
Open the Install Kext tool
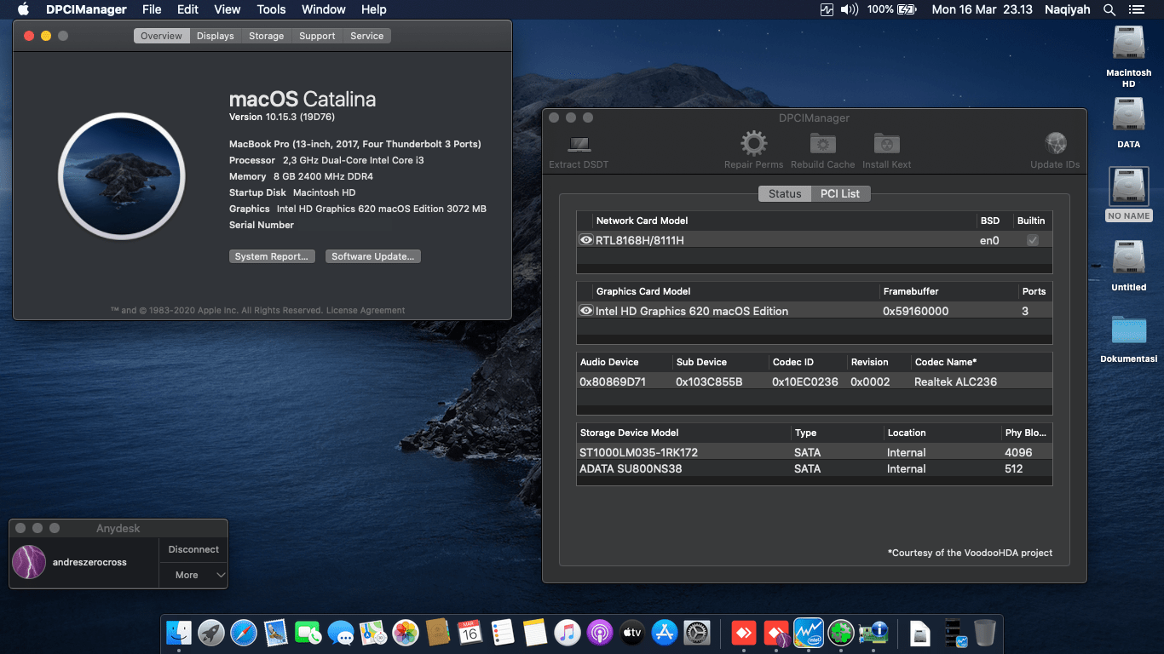pyautogui.click(x=887, y=144)
